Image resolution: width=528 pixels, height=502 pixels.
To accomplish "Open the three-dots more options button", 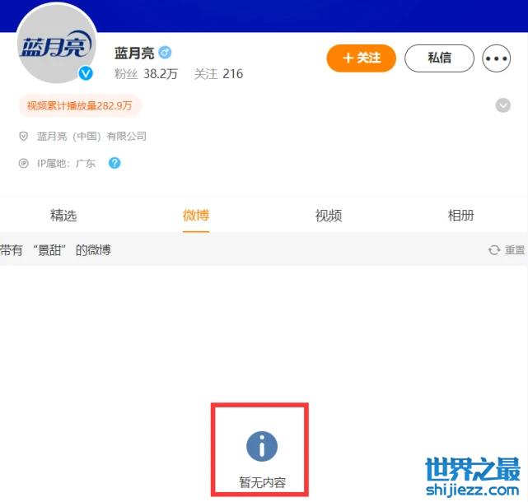I will (496, 58).
